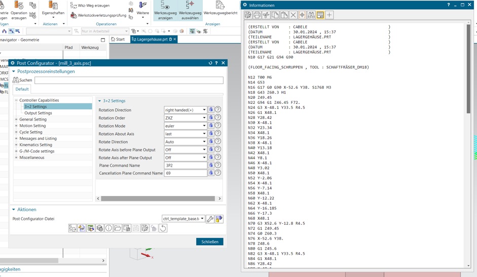Toggle lock icon for Rotation Mode
Screen dimensions: 477x277
click(211, 126)
